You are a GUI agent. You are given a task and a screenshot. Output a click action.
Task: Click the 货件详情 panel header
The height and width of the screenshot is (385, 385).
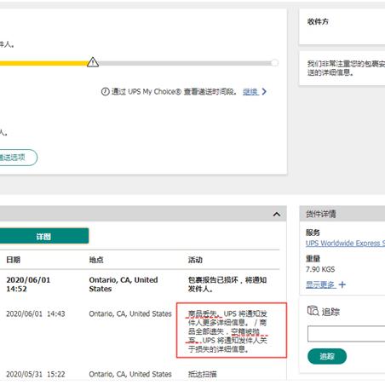point(342,214)
